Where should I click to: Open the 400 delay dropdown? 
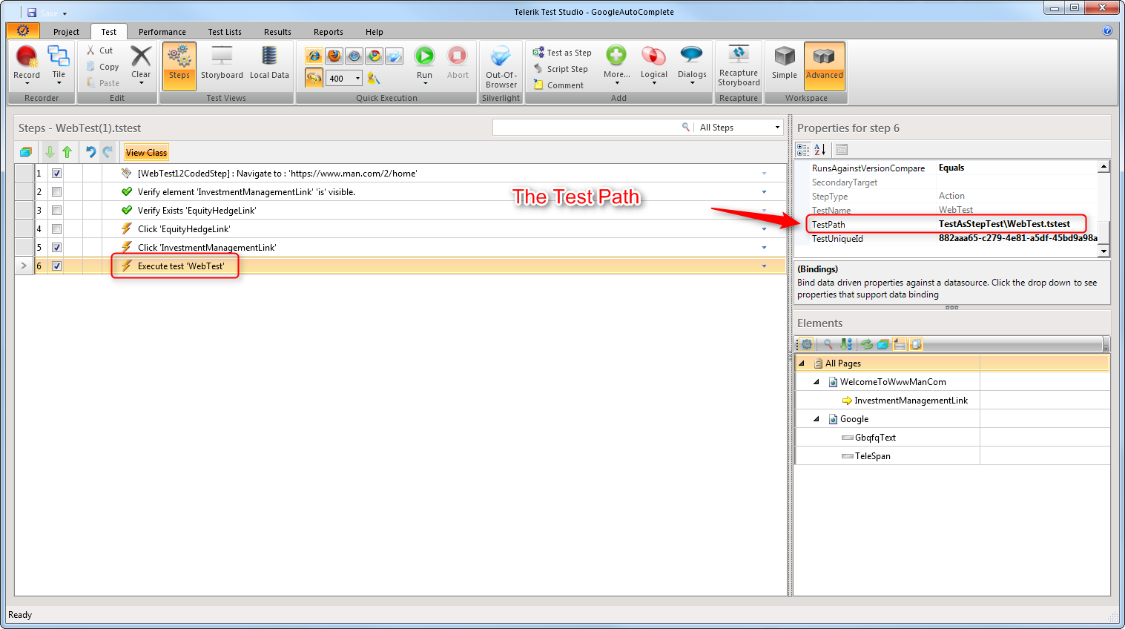point(357,78)
